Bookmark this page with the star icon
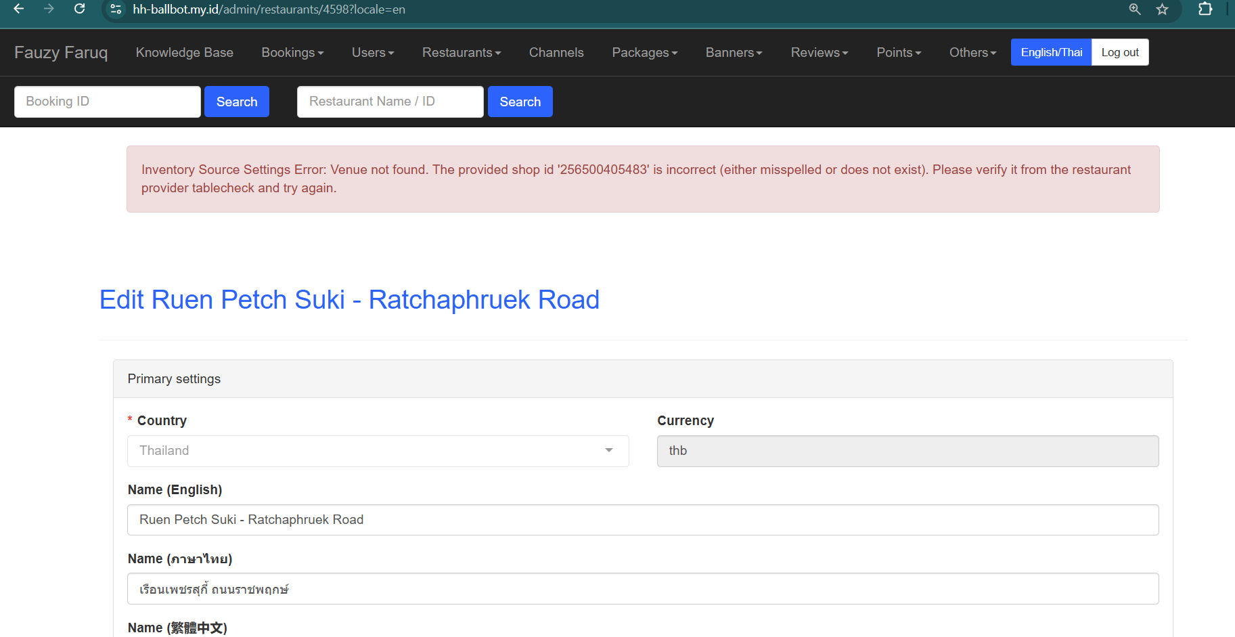Image resolution: width=1235 pixels, height=637 pixels. pyautogui.click(x=1162, y=9)
